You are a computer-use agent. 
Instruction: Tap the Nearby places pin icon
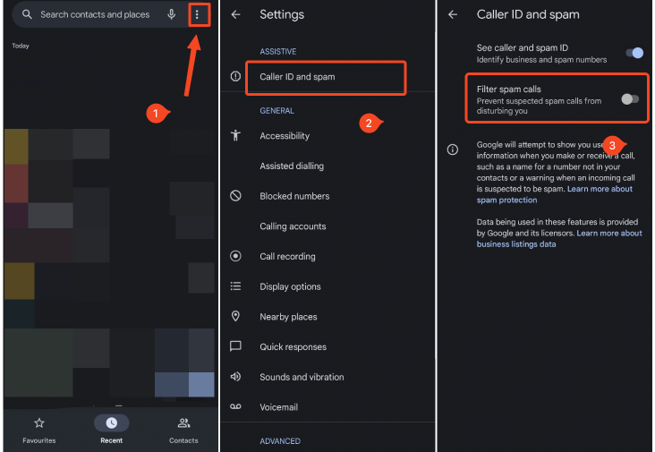coord(235,316)
